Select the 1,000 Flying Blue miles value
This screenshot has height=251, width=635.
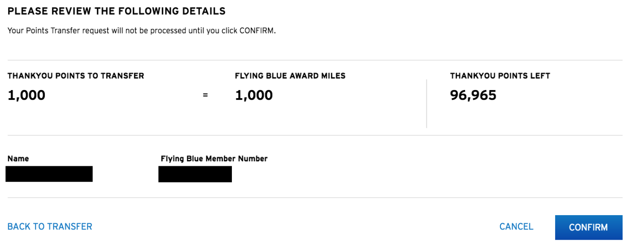click(x=254, y=95)
